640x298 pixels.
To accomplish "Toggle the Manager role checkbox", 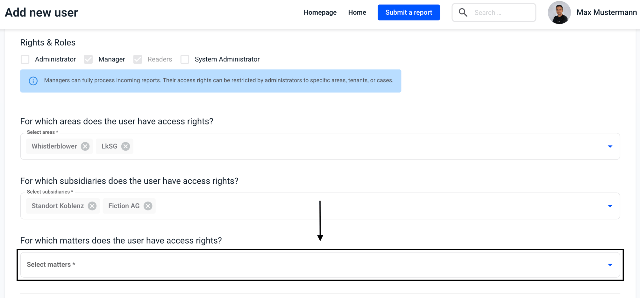I will point(88,60).
